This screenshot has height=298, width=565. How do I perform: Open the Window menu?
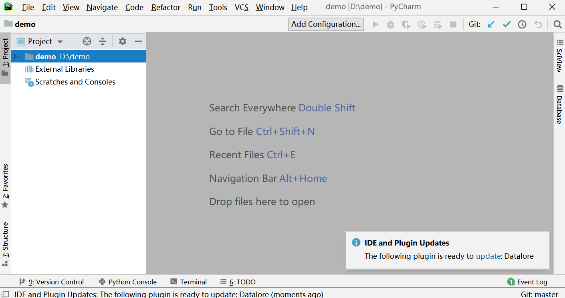270,7
